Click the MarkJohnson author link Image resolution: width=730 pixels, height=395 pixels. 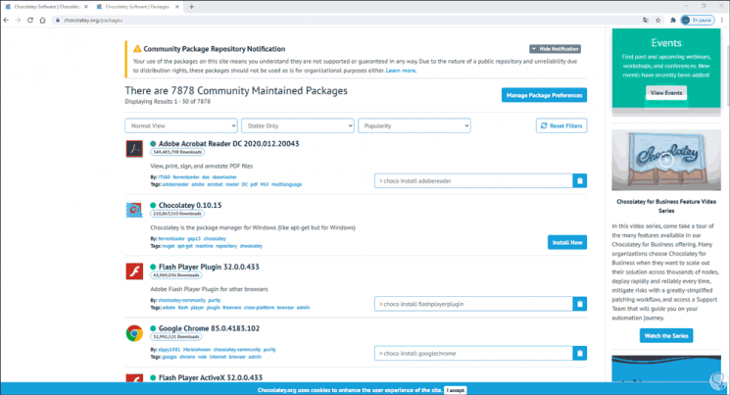pos(197,349)
